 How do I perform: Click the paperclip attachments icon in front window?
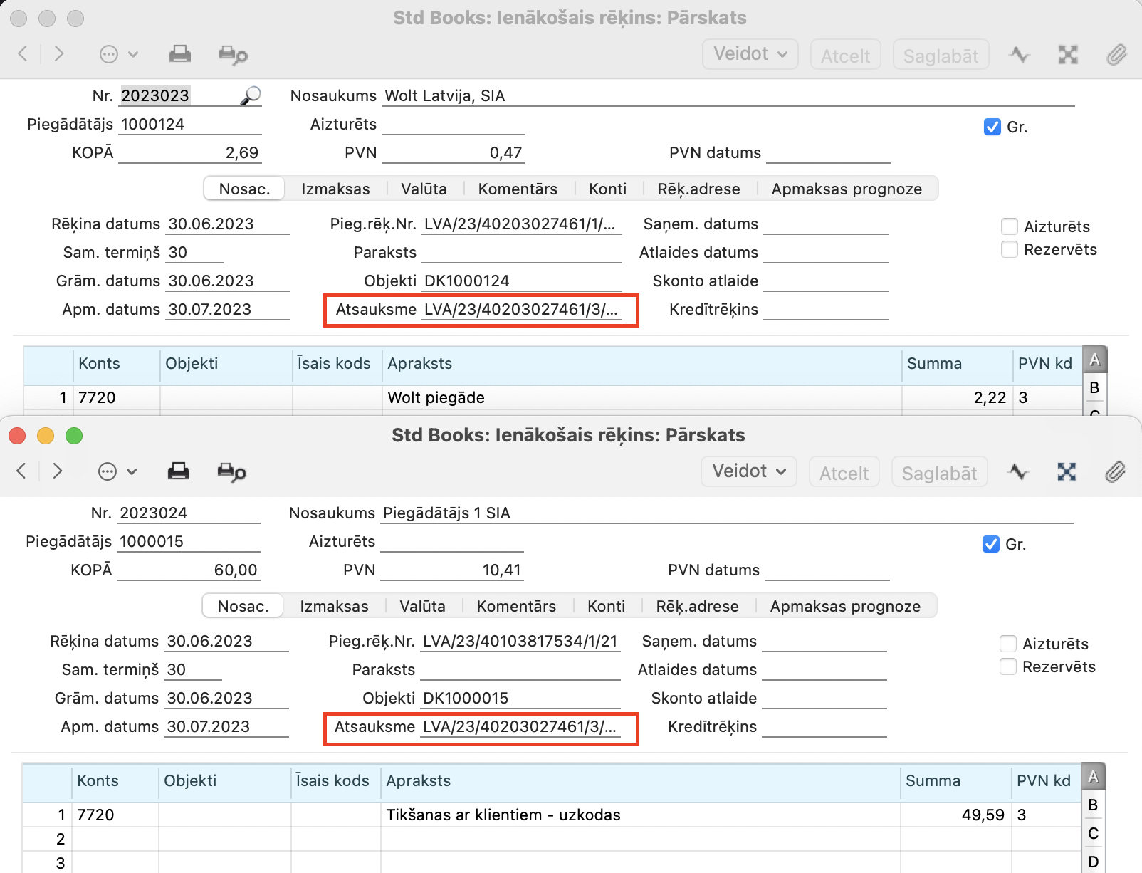(1115, 471)
